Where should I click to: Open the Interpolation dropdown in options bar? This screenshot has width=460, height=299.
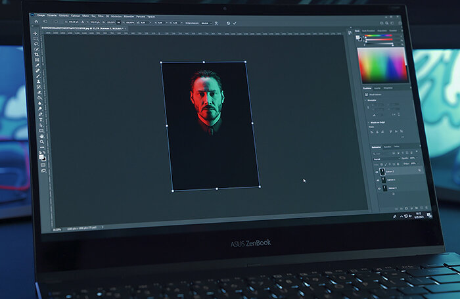(206, 23)
